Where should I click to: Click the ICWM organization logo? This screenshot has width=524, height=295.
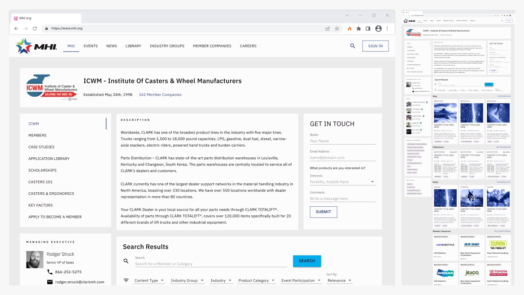(x=52, y=87)
